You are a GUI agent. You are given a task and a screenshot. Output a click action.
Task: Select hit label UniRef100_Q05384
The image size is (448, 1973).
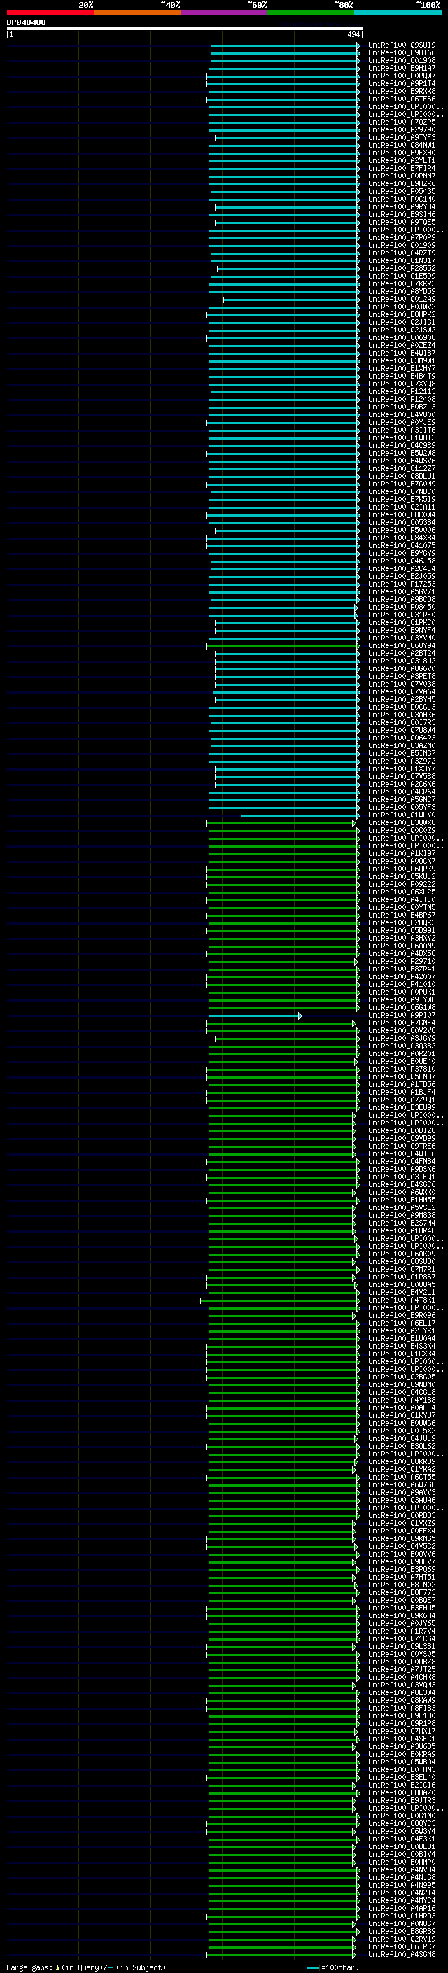coord(402,523)
